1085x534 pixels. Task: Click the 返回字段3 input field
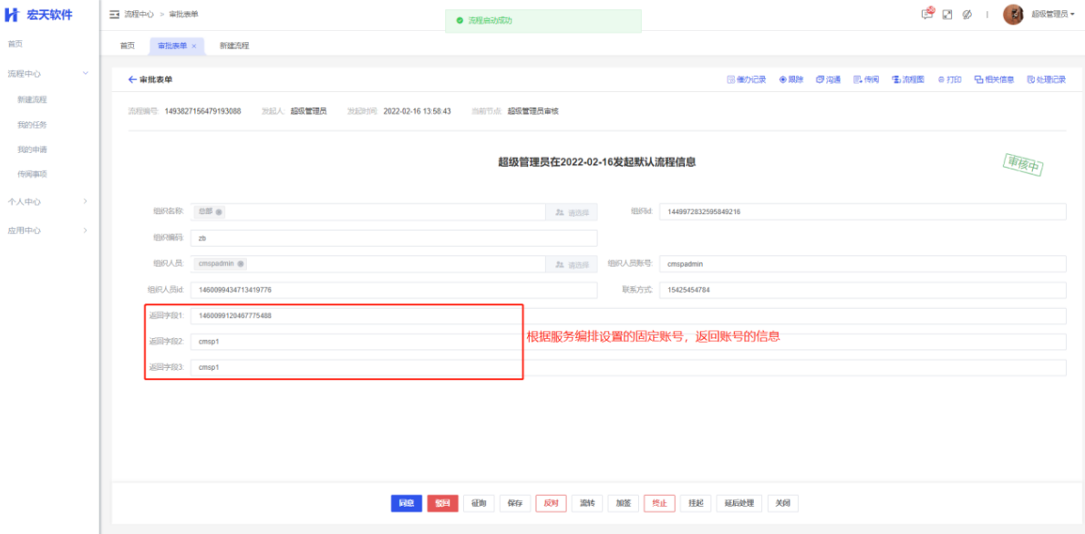628,368
